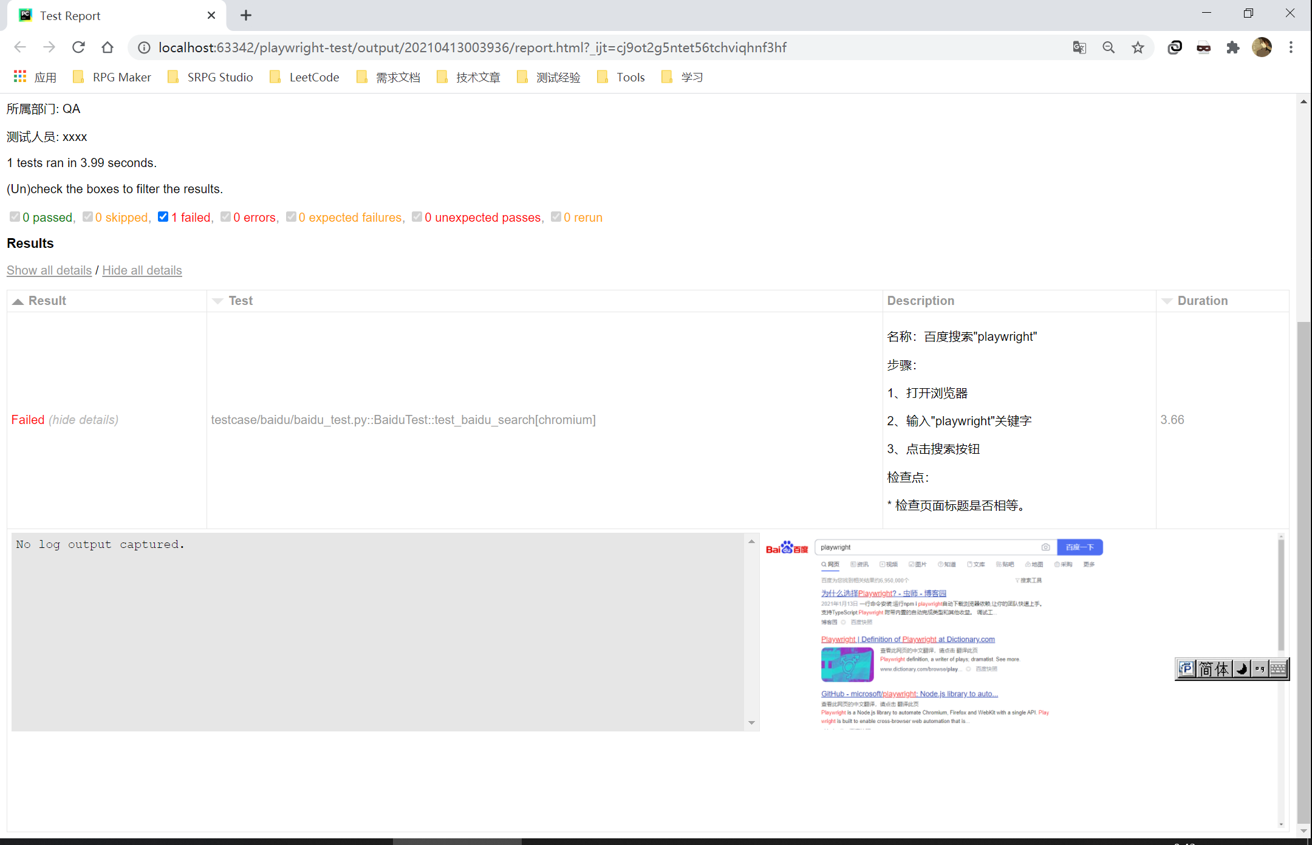Open the apps grid bookmark icon
The width and height of the screenshot is (1312, 845).
point(20,77)
